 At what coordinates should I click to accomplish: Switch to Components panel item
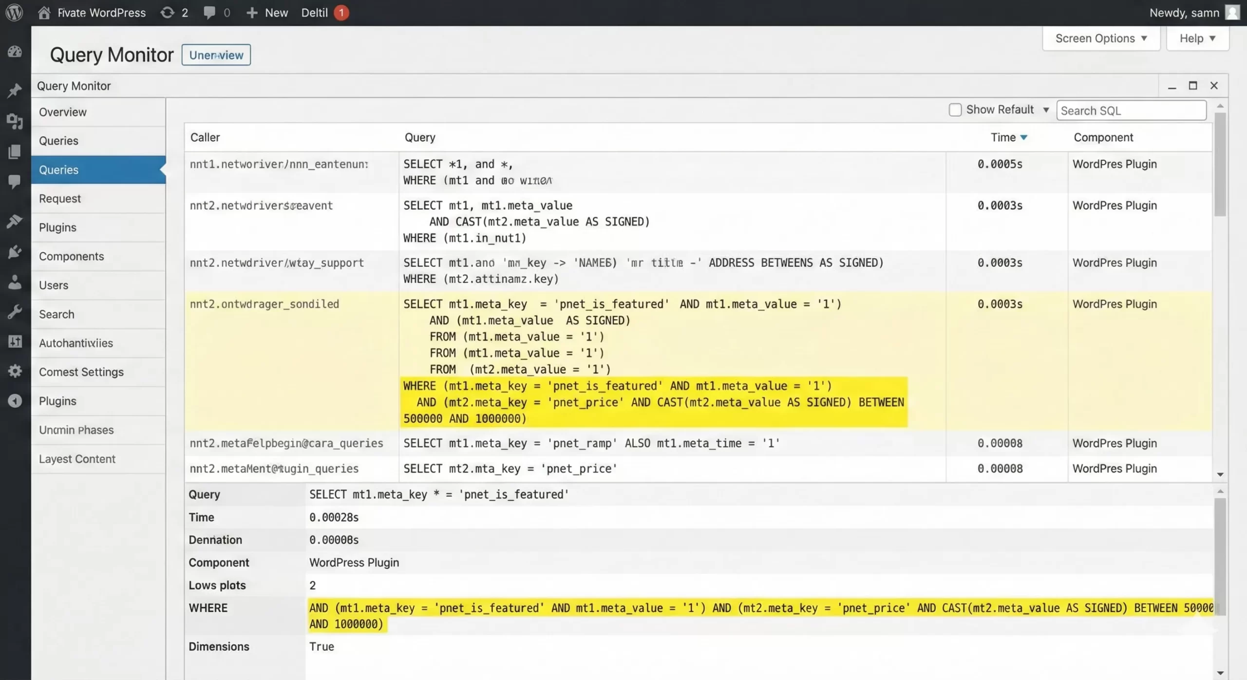[x=71, y=257]
